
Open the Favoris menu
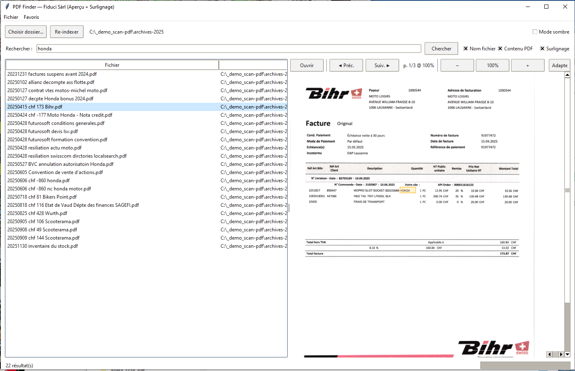(x=31, y=17)
